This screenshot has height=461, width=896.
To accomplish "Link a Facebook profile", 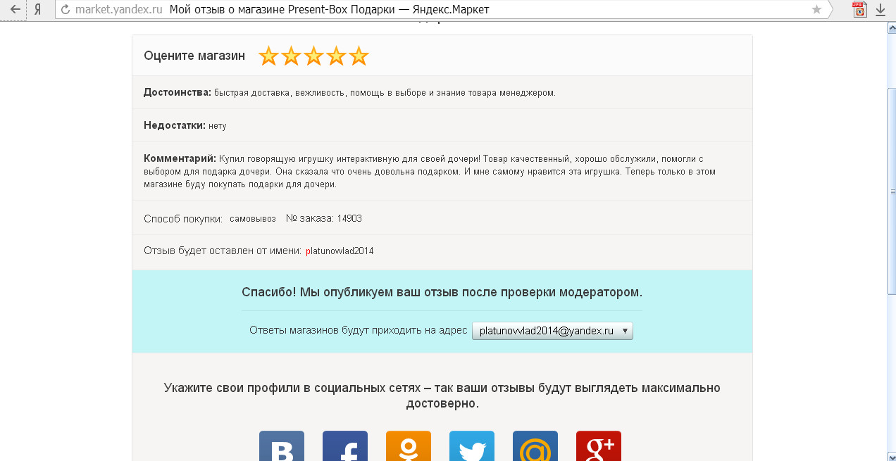I will pos(345,446).
